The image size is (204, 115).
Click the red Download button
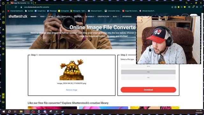pyautogui.click(x=148, y=90)
